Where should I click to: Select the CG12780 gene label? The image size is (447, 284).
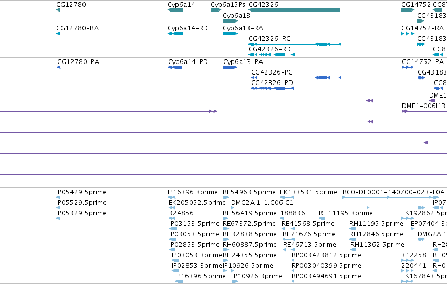point(71,5)
